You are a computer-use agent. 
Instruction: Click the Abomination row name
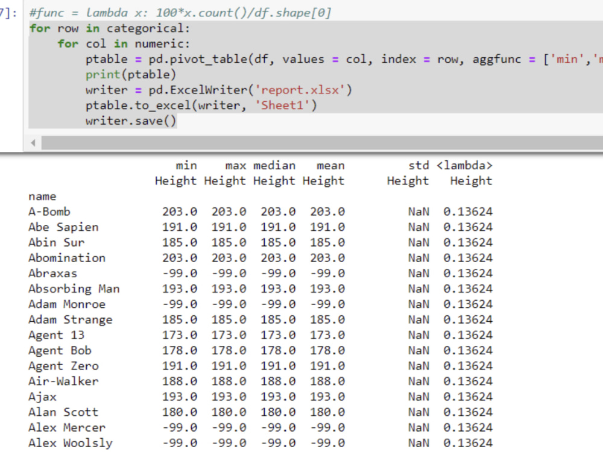67,258
